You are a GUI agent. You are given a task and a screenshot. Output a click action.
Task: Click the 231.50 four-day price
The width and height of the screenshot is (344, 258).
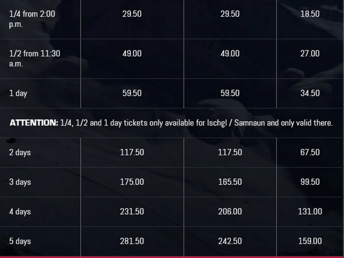[x=132, y=212]
